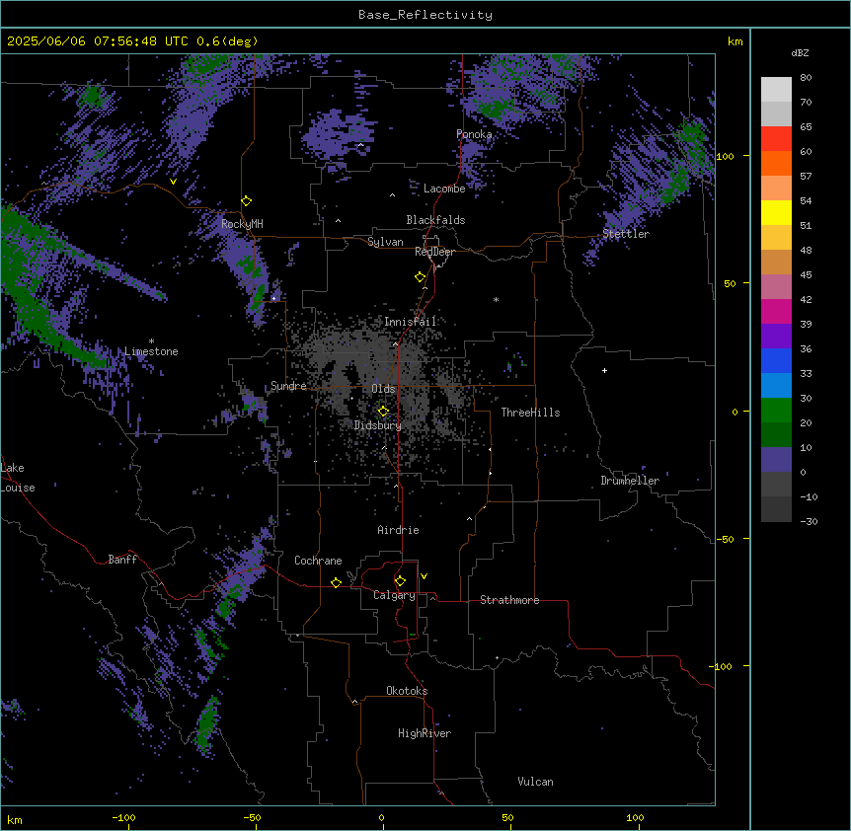Click the Airdrie city label
The image size is (851, 831).
point(399,530)
